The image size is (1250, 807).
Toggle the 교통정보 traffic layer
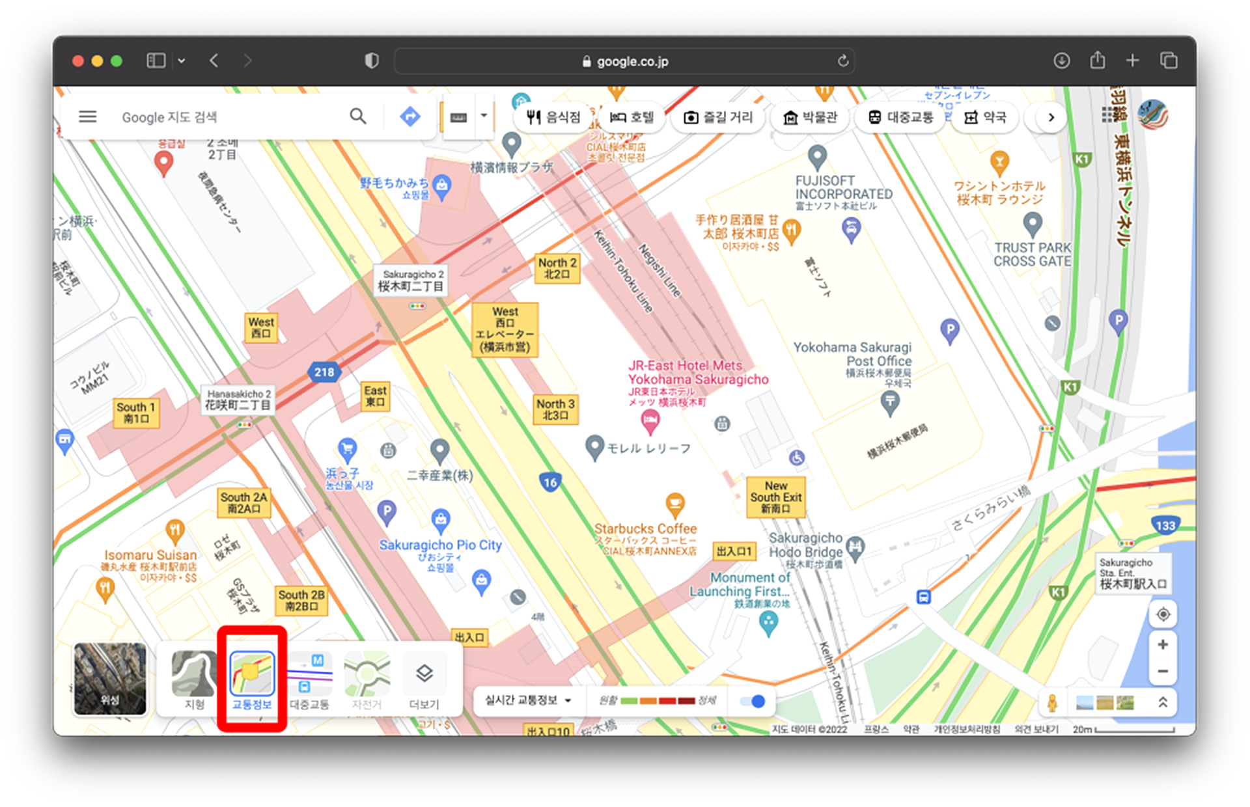(251, 681)
